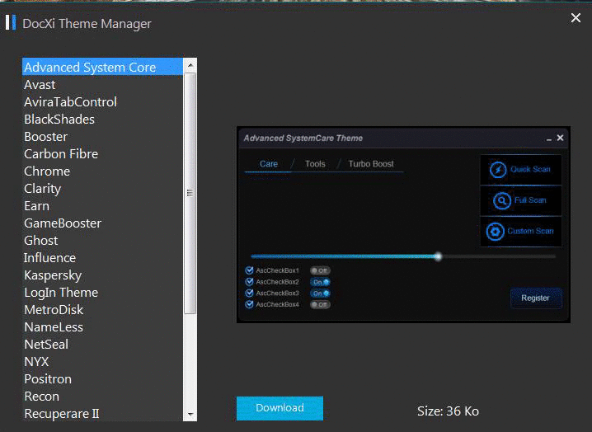592x432 pixels.
Task: Switch the On toggle beside AscCheckBox3
Action: [x=320, y=293]
